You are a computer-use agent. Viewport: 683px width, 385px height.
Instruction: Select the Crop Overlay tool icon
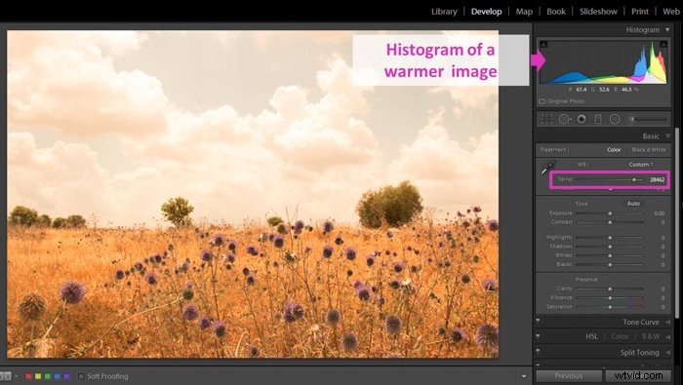tap(546, 119)
